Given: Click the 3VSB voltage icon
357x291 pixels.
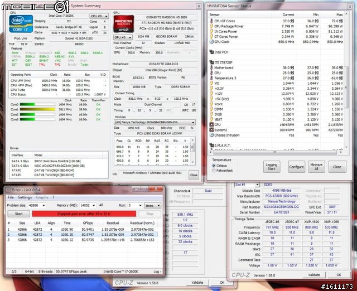Looking at the screenshot, I should coord(211,114).
